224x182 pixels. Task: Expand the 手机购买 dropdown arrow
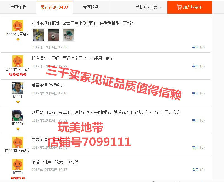[x=160, y=8]
